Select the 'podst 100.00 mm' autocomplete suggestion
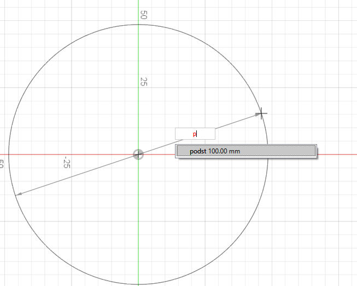The image size is (357, 286). click(x=246, y=151)
